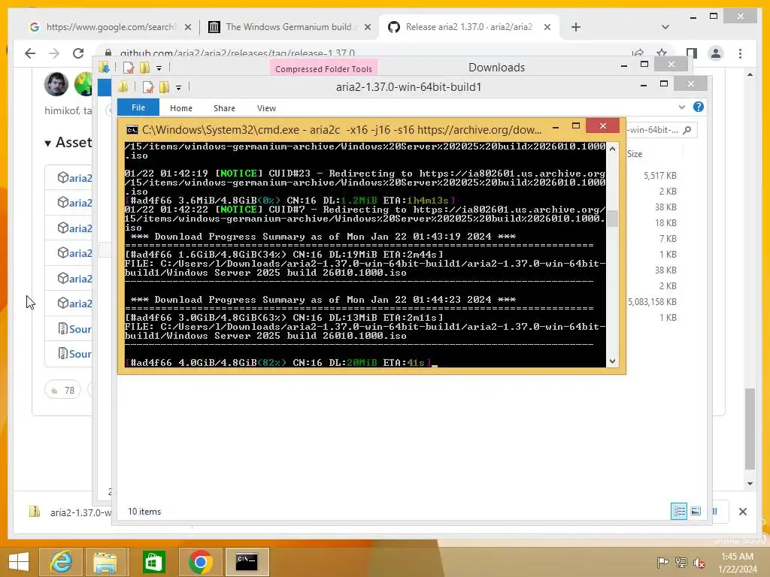Close the Chrome downloads bar
This screenshot has width=770, height=577.
(x=742, y=512)
